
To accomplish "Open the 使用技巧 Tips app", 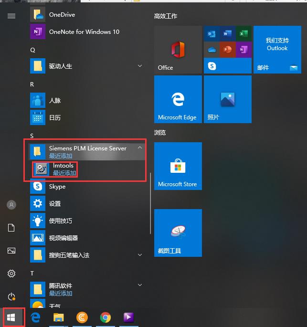I will click(87, 221).
